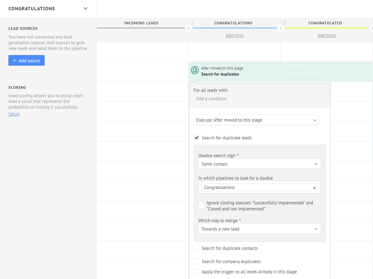Uncheck Search for duplicate leads

click(x=197, y=138)
